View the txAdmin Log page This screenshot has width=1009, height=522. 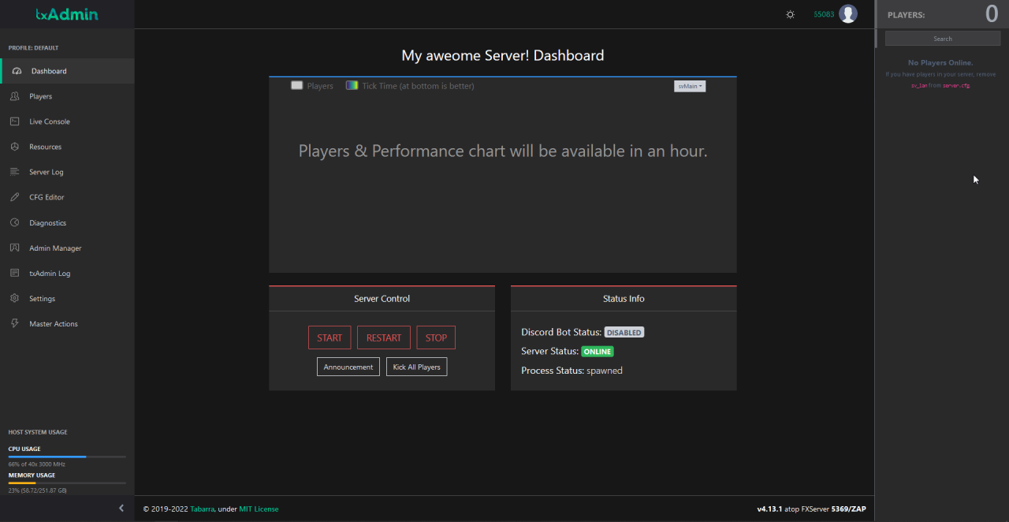(67, 273)
